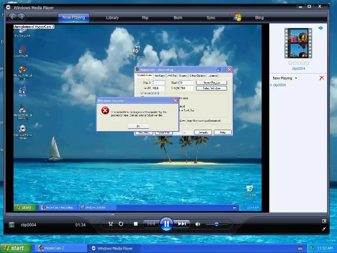
Task: Click the red X in list pane
Action: click(322, 78)
